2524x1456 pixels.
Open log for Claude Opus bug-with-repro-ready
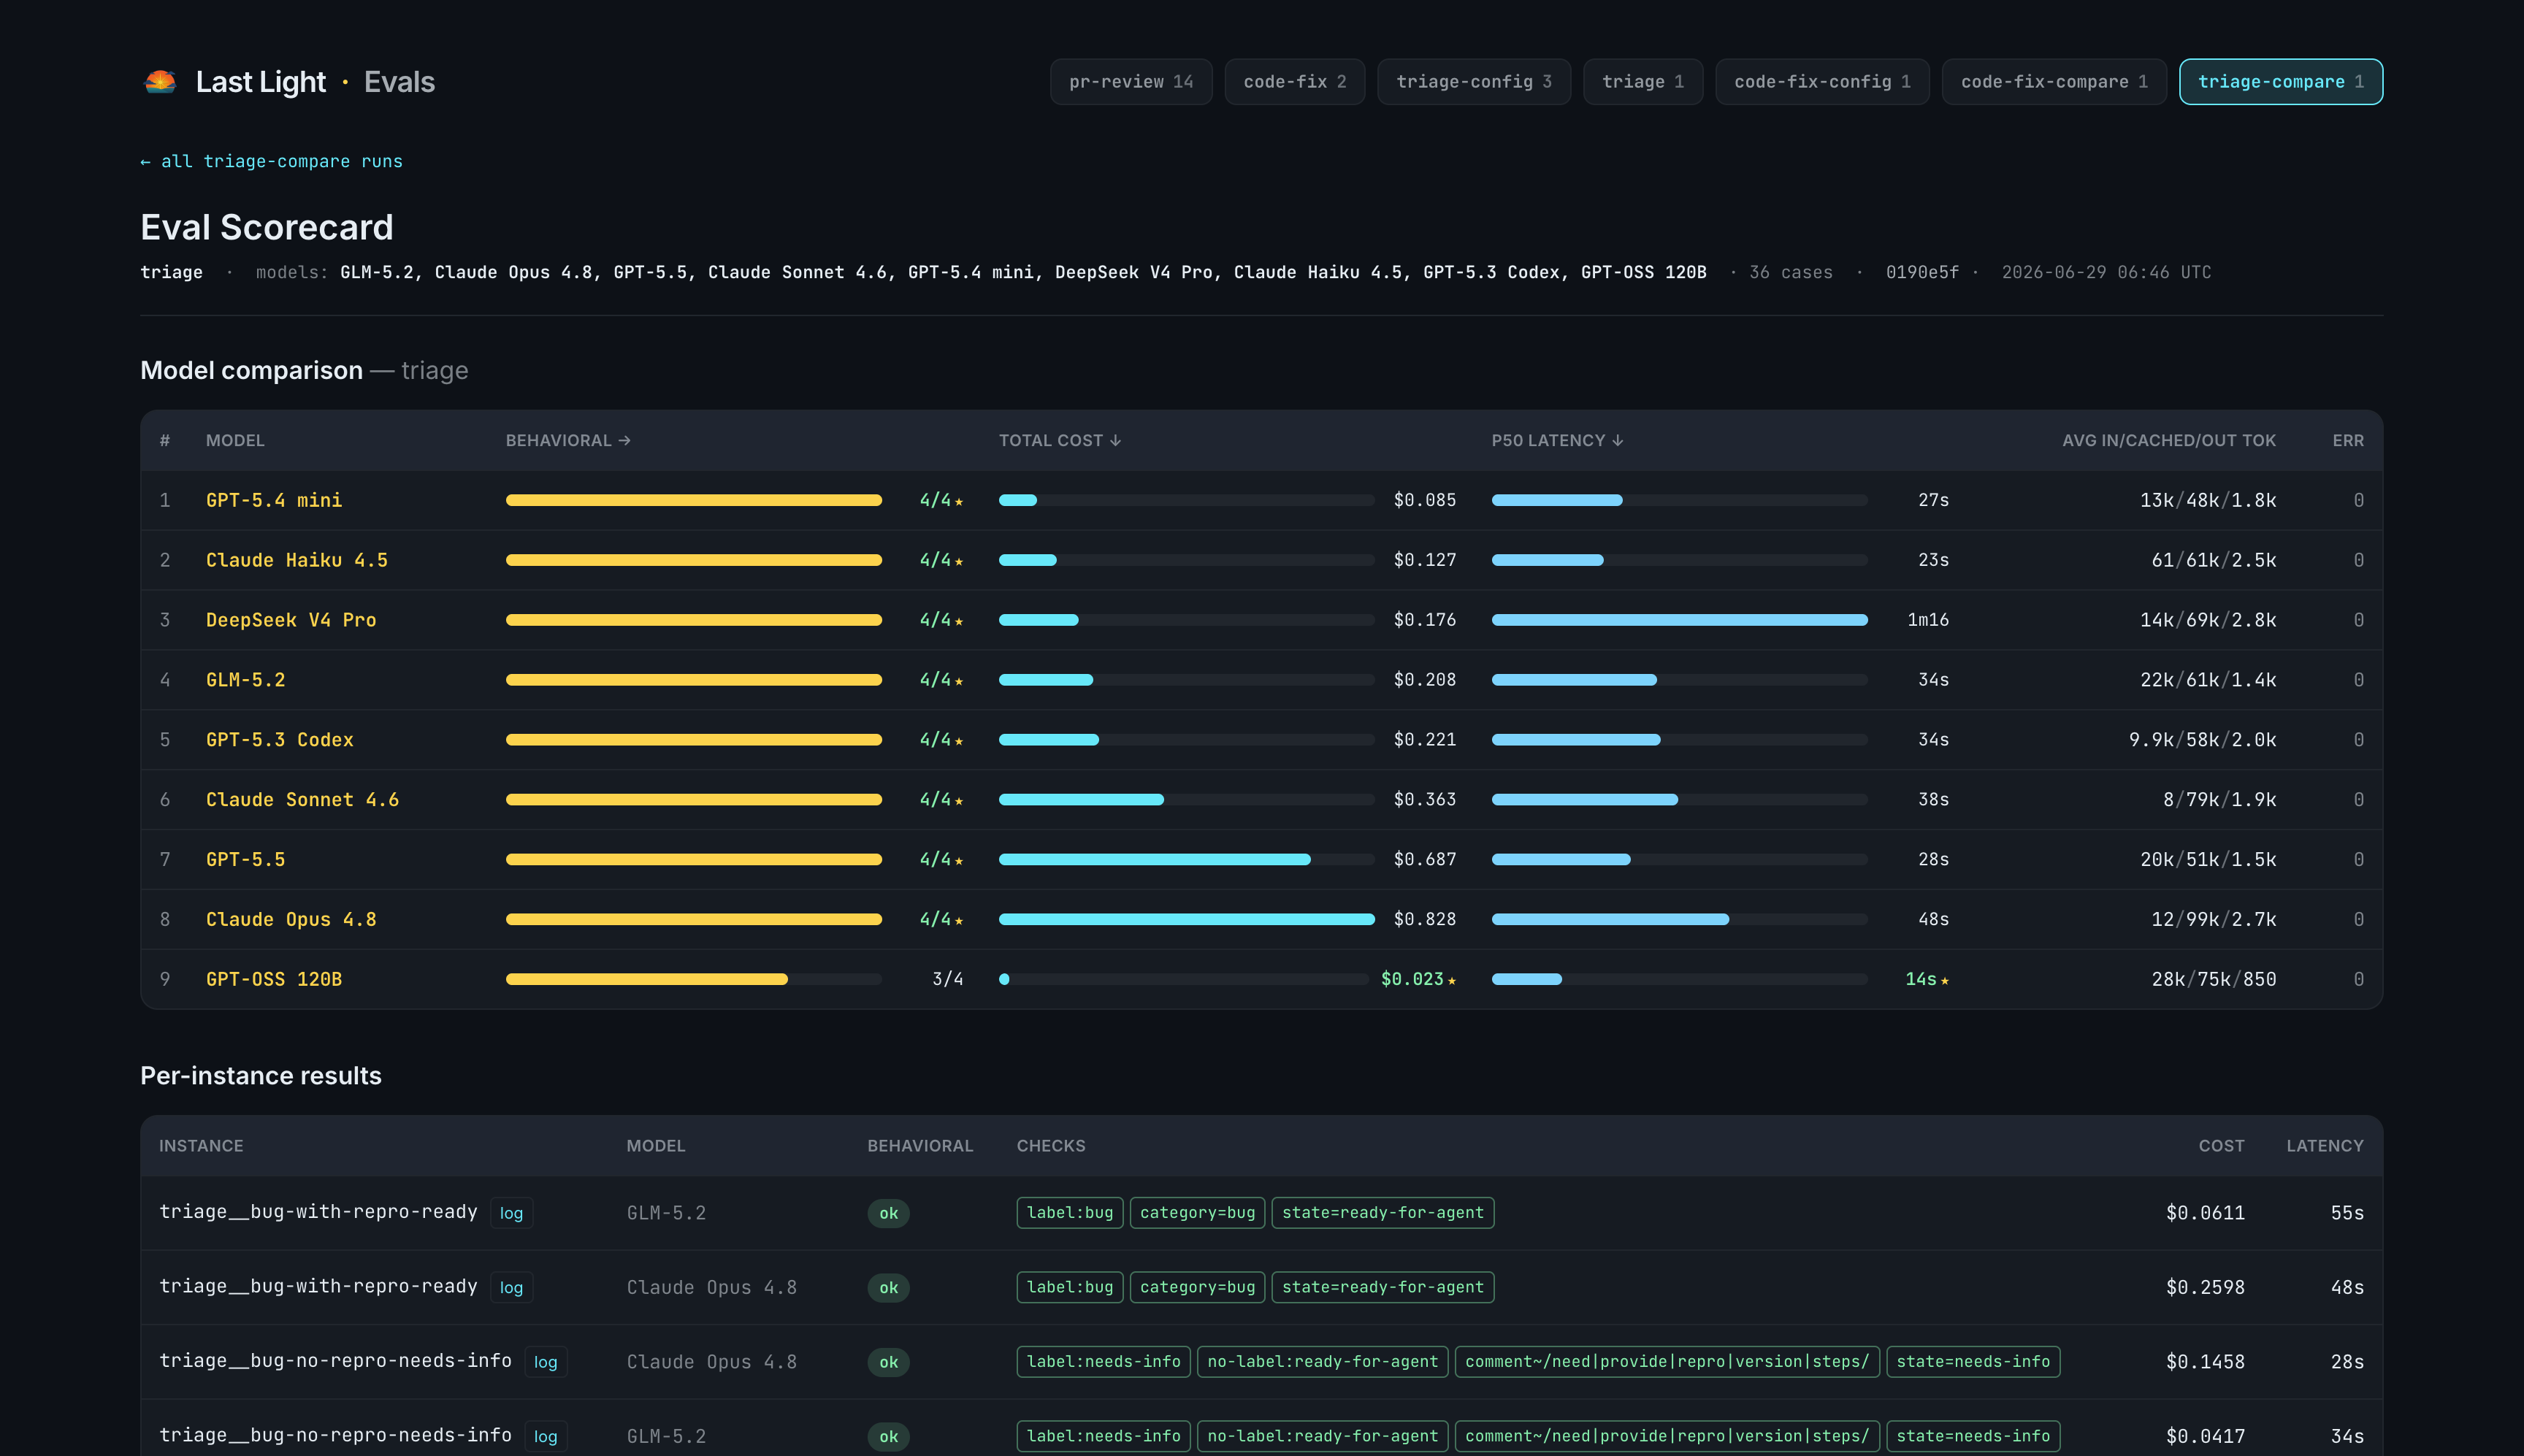[511, 1287]
